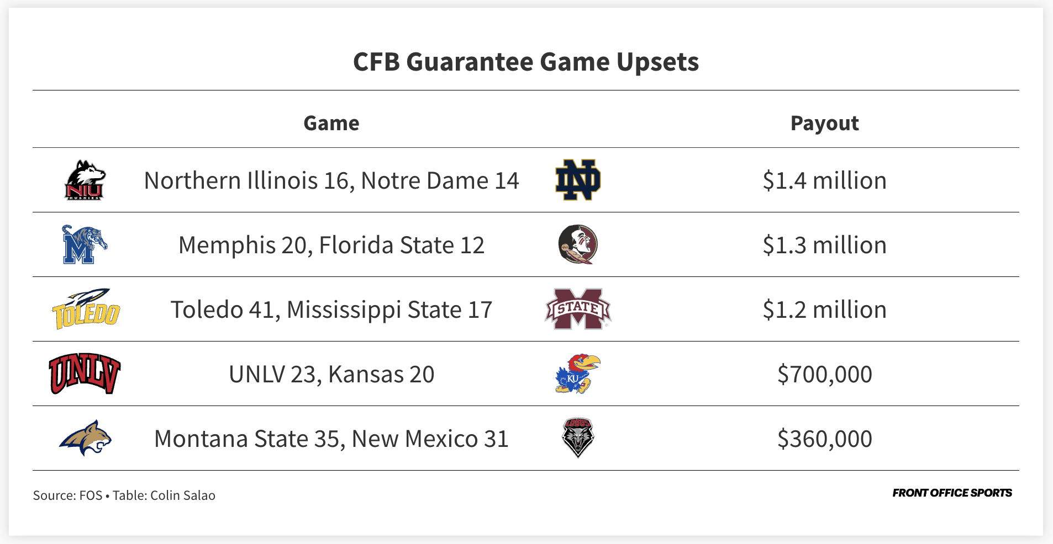
Task: Click the Northern Illinois Huskies logo
Action: (x=85, y=180)
